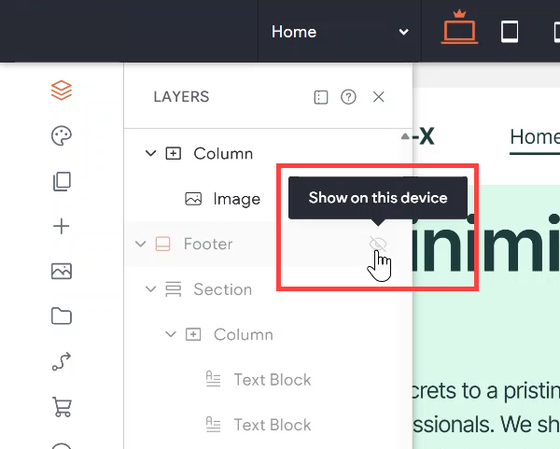This screenshot has height=449, width=560.
Task: Close the Layers panel
Action: tap(378, 97)
